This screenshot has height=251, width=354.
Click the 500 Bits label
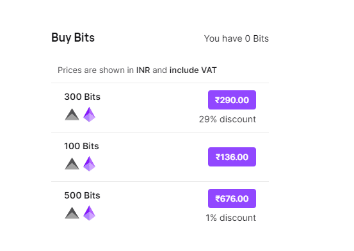(82, 195)
